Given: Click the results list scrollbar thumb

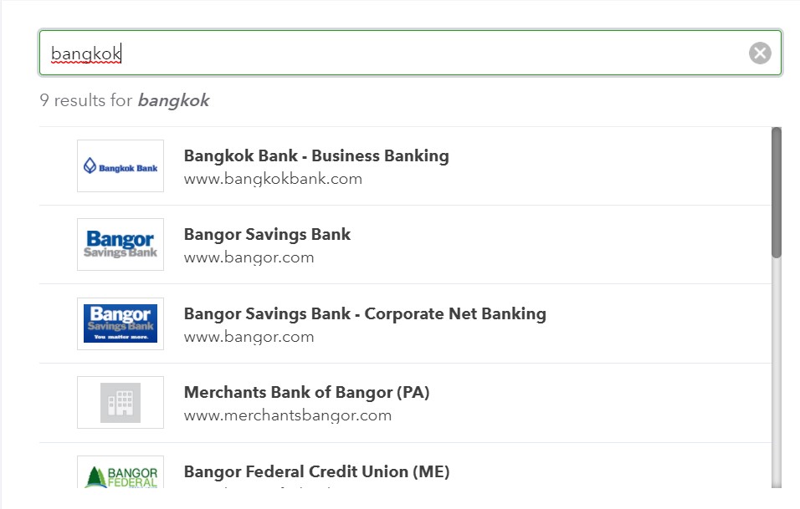Looking at the screenshot, I should (777, 192).
